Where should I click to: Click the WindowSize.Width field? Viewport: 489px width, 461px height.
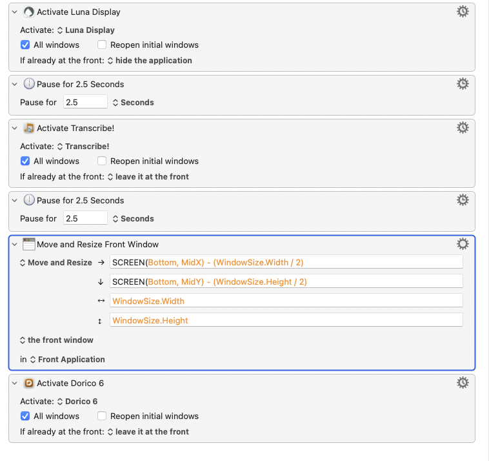coord(286,301)
